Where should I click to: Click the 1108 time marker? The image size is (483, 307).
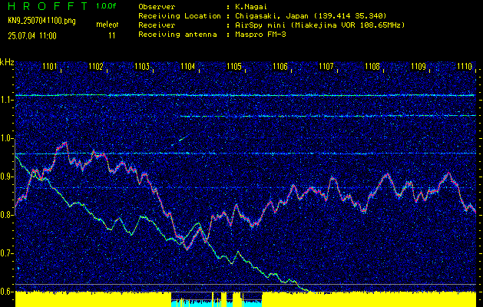(372, 66)
